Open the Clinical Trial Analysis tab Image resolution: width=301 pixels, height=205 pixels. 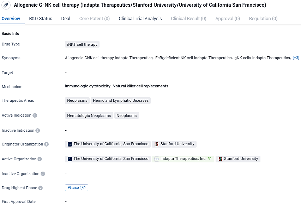click(140, 18)
